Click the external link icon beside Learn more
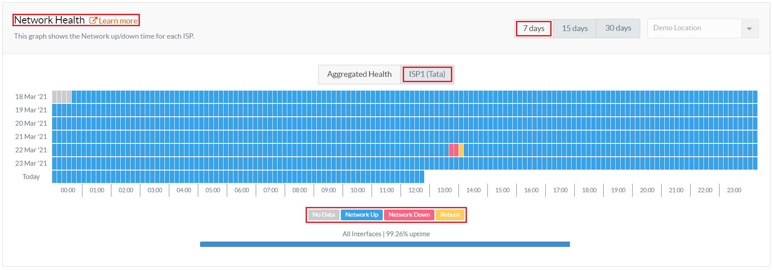 pyautogui.click(x=93, y=20)
